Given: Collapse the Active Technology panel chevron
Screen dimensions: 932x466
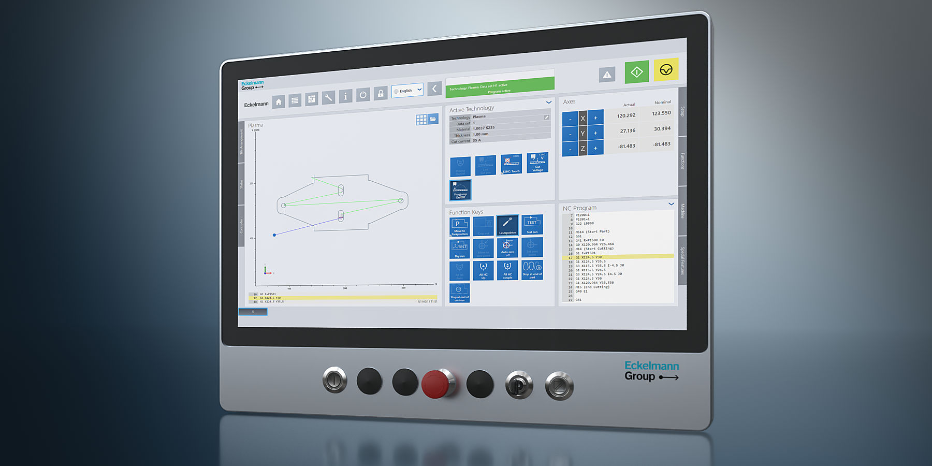Looking at the screenshot, I should (548, 103).
